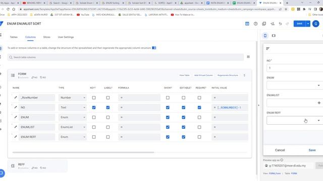The height and width of the screenshot is (181, 323).
Task: Cancel the preview form
Action: tap(280, 150)
